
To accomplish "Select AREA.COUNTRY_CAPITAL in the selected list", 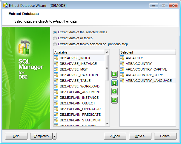I will [x=146, y=69].
